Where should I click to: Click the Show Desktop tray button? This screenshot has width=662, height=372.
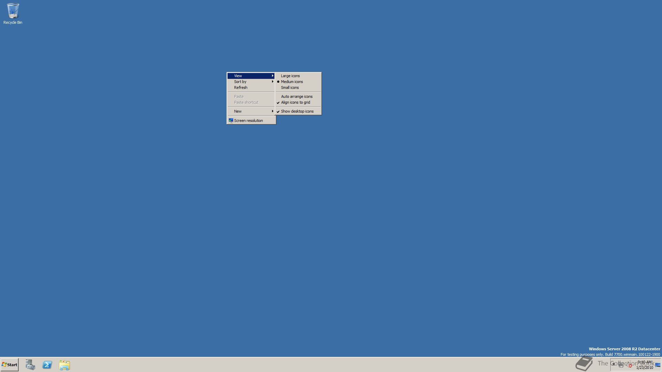(658, 365)
